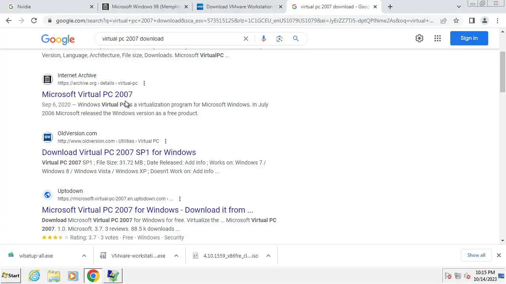Click in the Google search field

(x=170, y=39)
